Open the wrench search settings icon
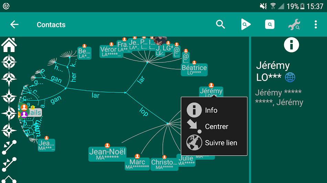This screenshot has height=183, width=327. [294, 25]
